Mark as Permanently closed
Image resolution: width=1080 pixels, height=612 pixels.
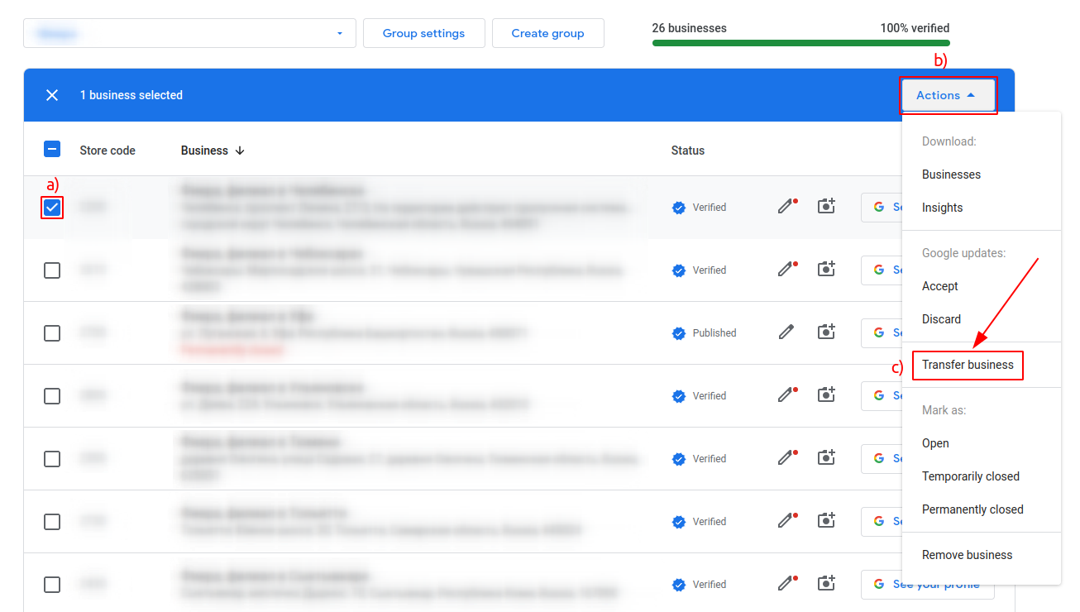pos(981,509)
